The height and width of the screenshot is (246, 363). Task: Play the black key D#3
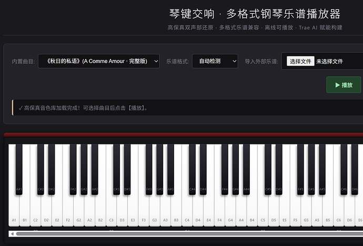tap(127, 169)
